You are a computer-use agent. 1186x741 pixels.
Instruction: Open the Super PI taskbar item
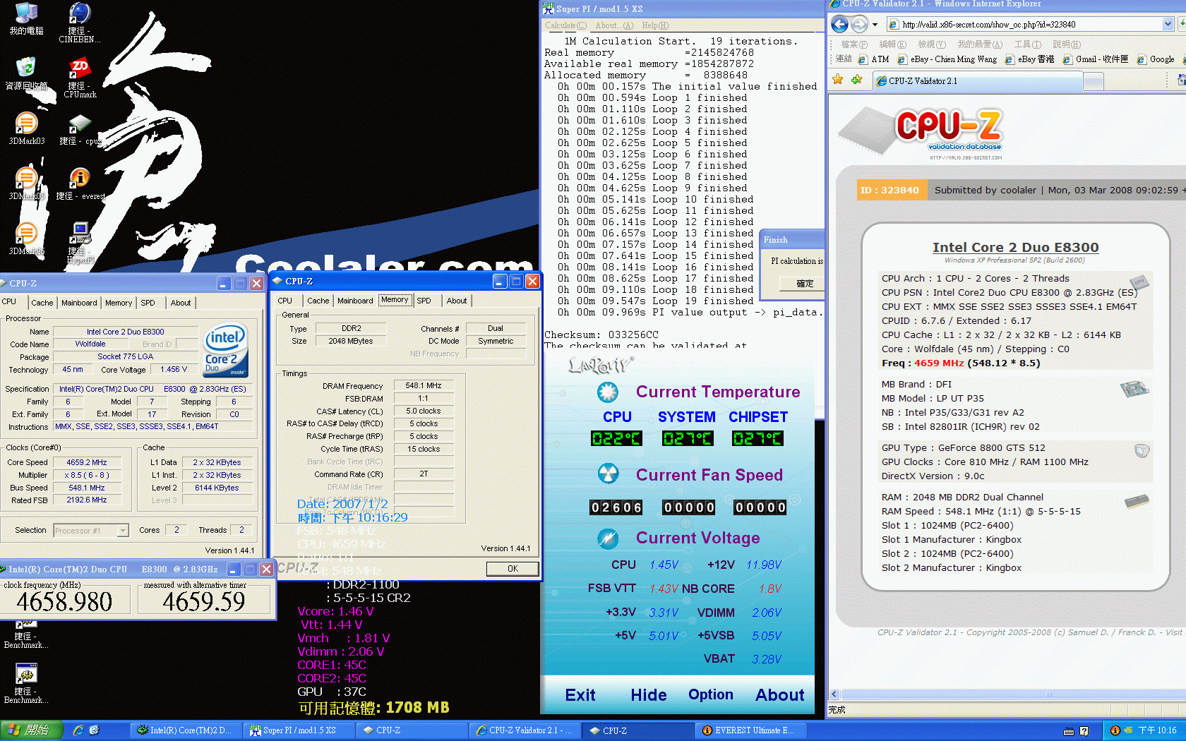299,730
